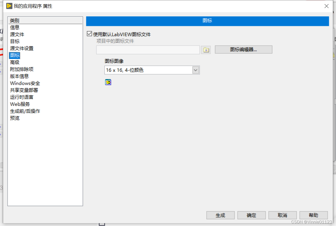Click the LabVIEW icon image preview thumbnail

[x=108, y=82]
